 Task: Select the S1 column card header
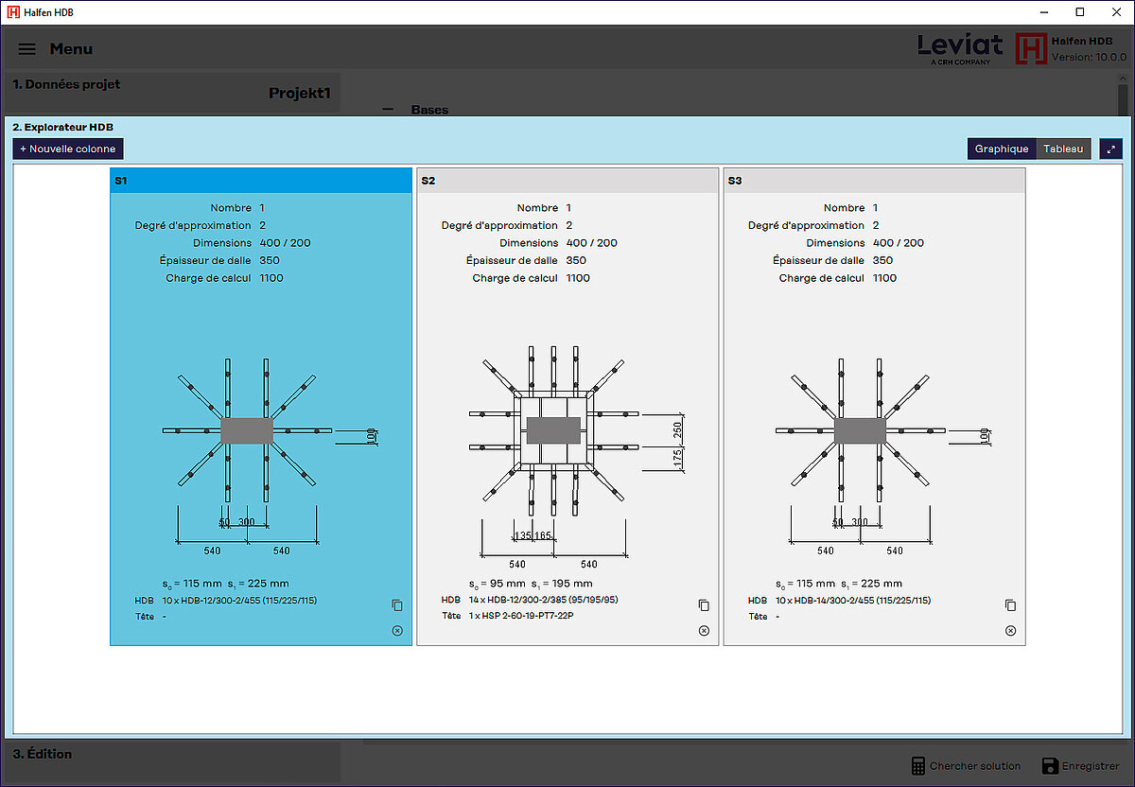pos(261,181)
